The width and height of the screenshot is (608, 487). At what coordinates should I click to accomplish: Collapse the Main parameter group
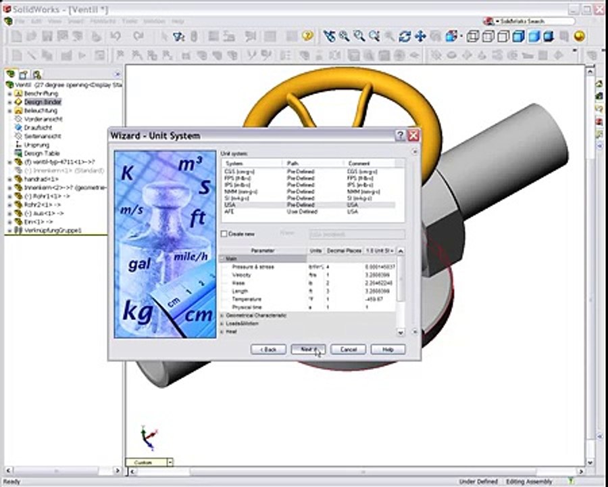point(222,258)
